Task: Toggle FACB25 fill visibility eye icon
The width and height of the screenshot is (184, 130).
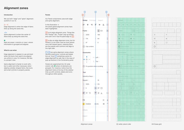Action: pyautogui.click(x=104, y=104)
